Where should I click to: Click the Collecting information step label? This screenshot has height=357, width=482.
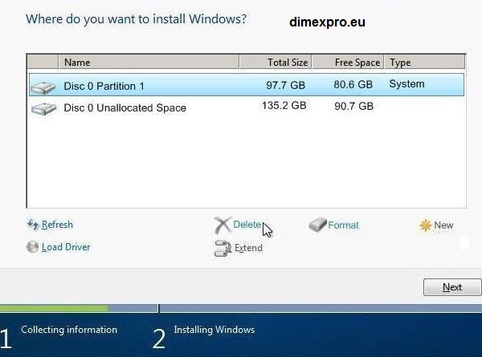click(x=69, y=330)
